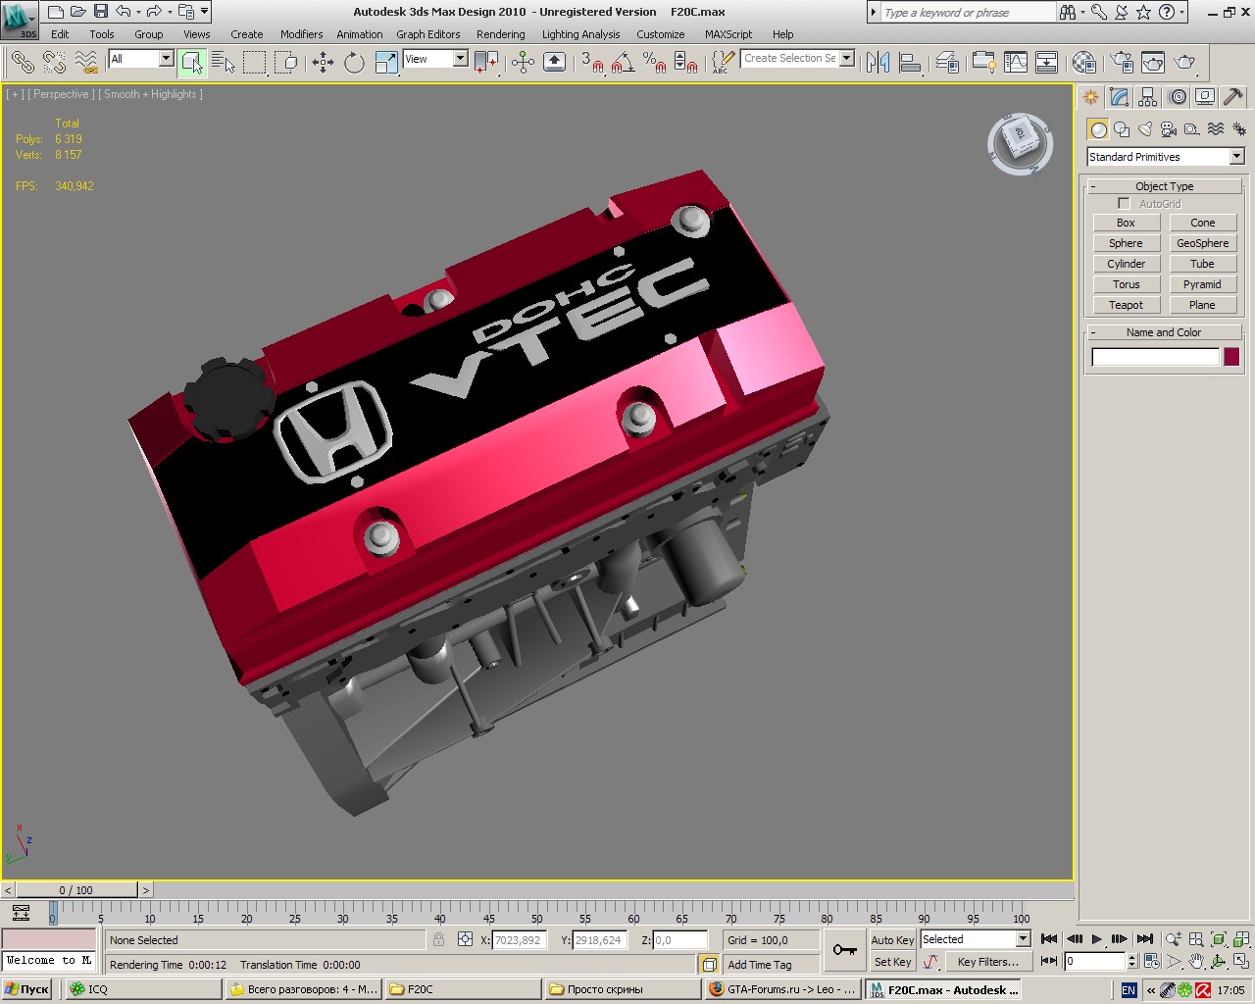Click the Bind to Space Warp icon

87,63
